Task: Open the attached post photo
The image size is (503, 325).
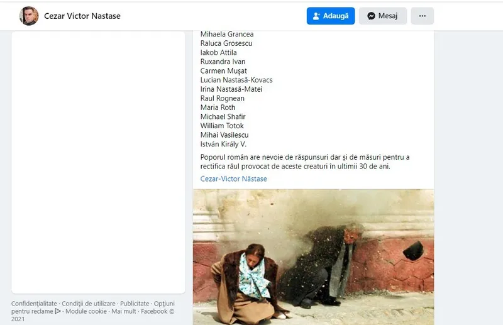Action: (x=313, y=257)
